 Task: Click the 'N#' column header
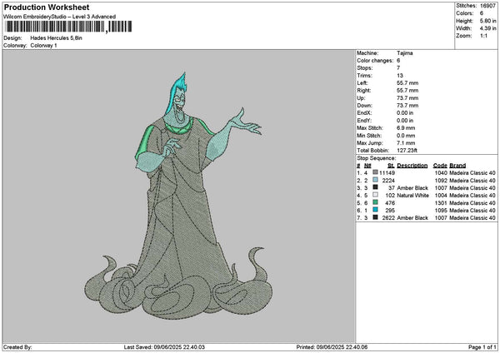(367, 166)
